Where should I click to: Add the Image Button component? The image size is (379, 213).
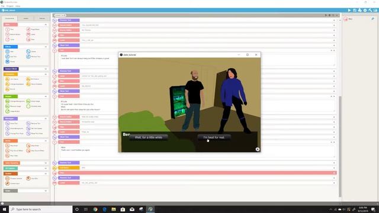(x=12, y=111)
